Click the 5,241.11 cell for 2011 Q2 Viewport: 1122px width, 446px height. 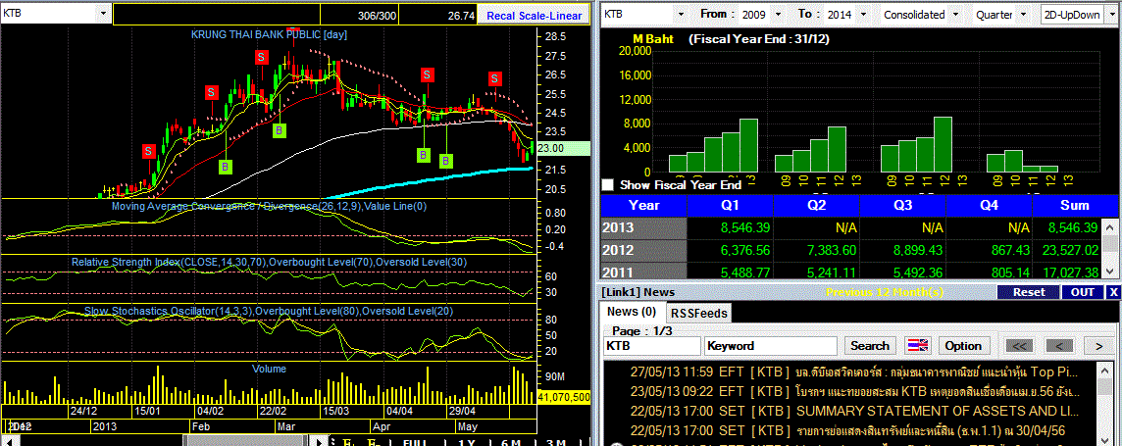[x=816, y=272]
